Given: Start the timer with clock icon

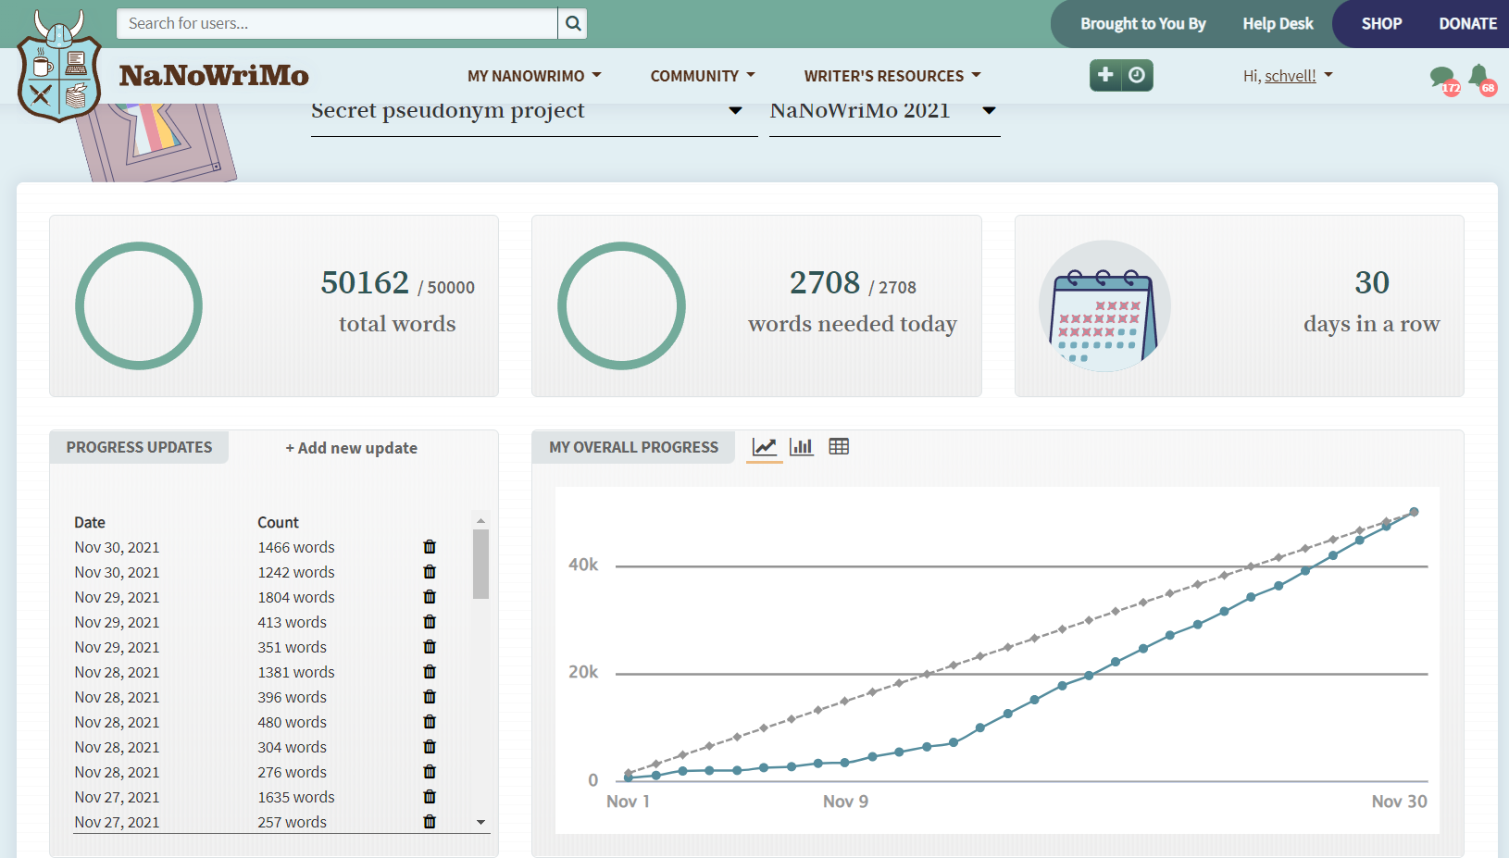Looking at the screenshot, I should click(1137, 75).
